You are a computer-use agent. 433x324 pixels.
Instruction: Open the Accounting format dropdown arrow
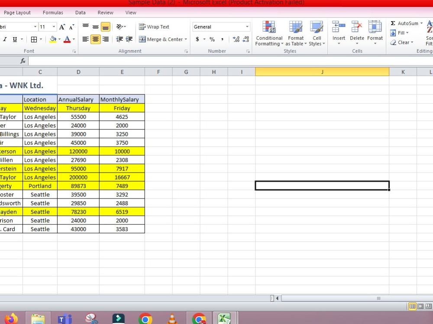pos(204,39)
